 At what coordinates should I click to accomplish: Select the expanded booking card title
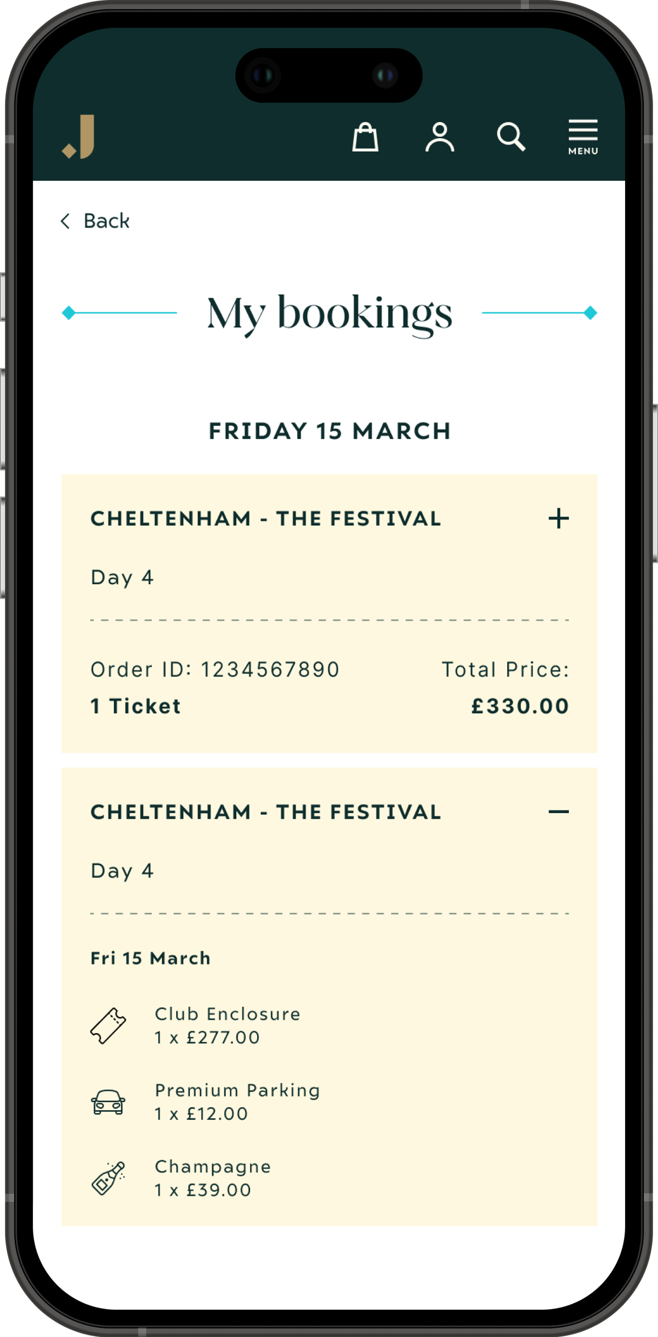click(265, 812)
